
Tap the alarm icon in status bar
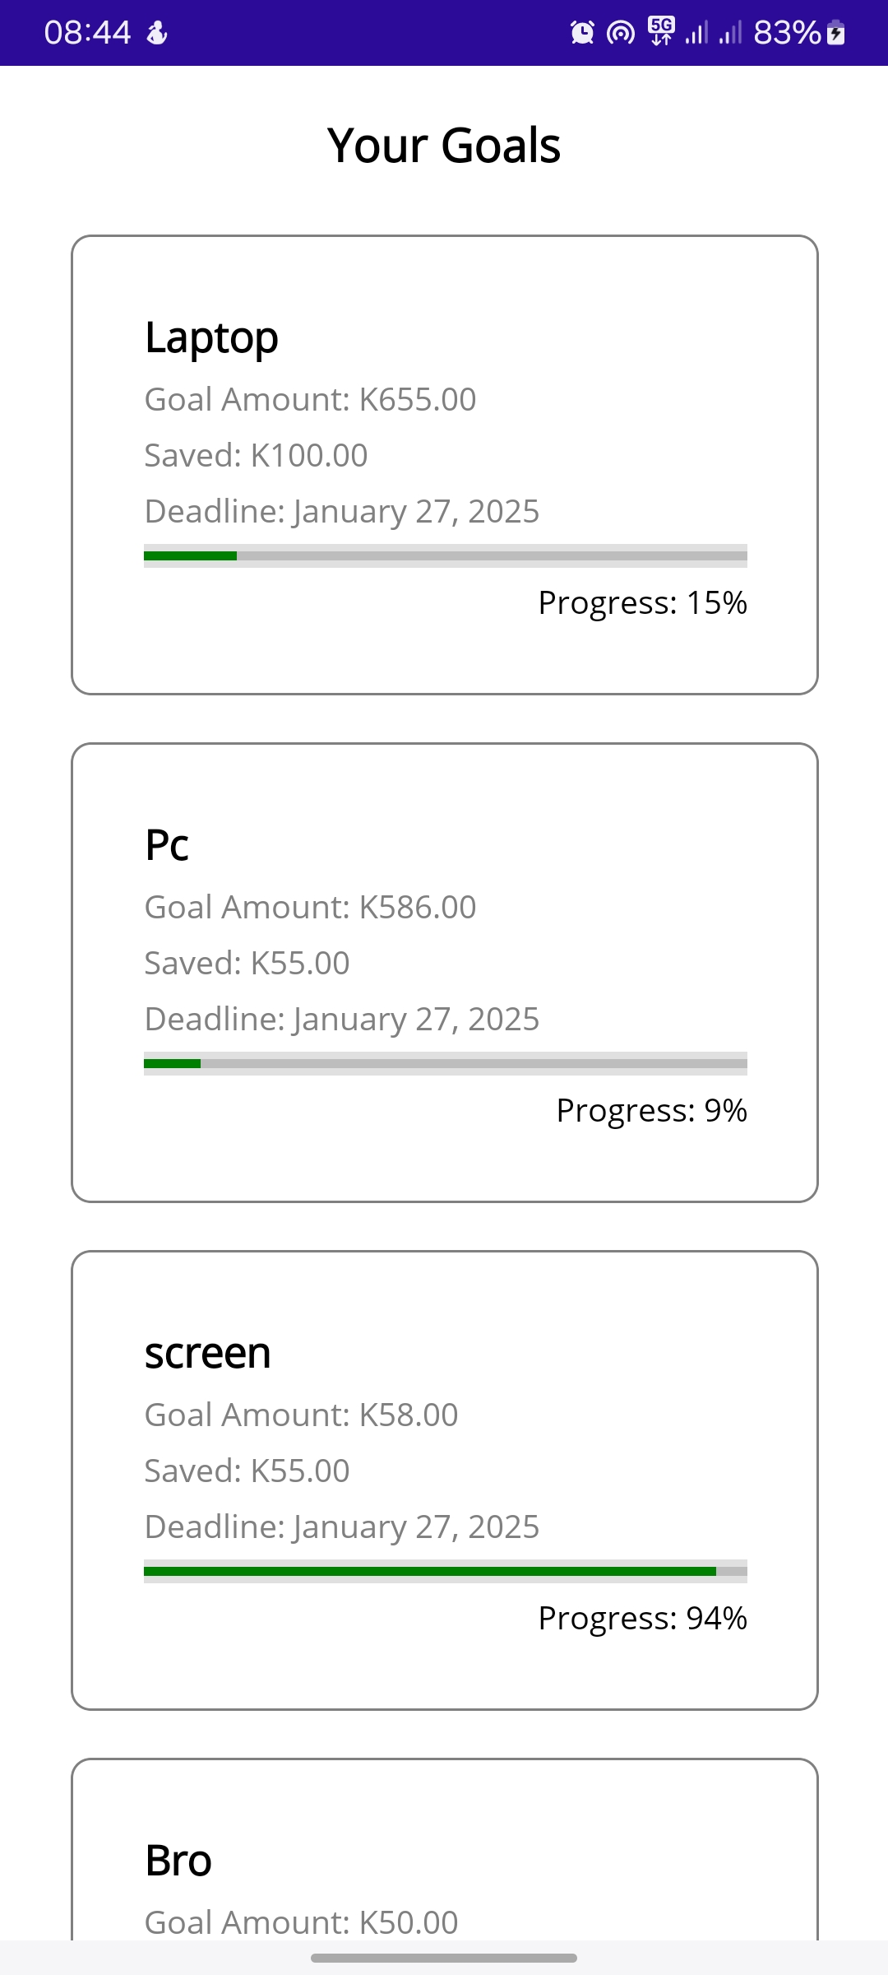coord(582,33)
